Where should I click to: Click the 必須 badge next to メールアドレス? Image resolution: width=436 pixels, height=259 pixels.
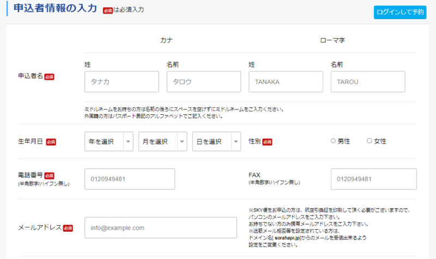click(x=68, y=228)
